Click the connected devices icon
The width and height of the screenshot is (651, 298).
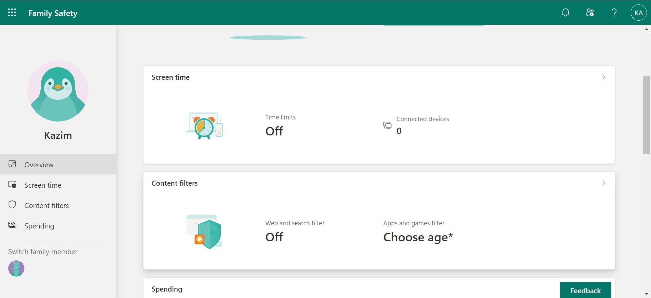387,126
